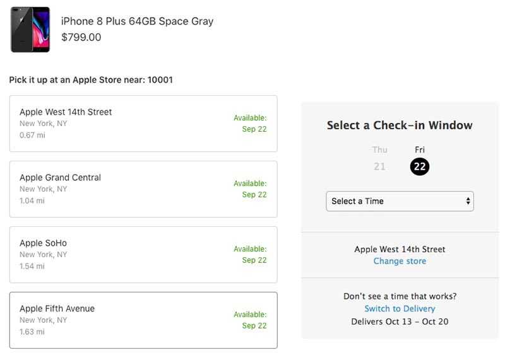Open the Select a Time dropdown

399,201
